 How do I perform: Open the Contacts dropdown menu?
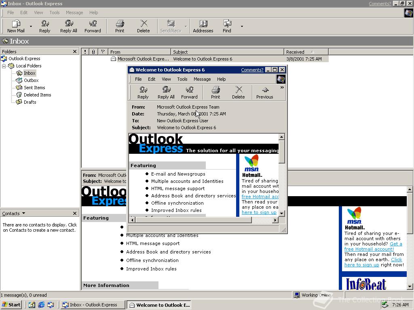tap(23, 213)
